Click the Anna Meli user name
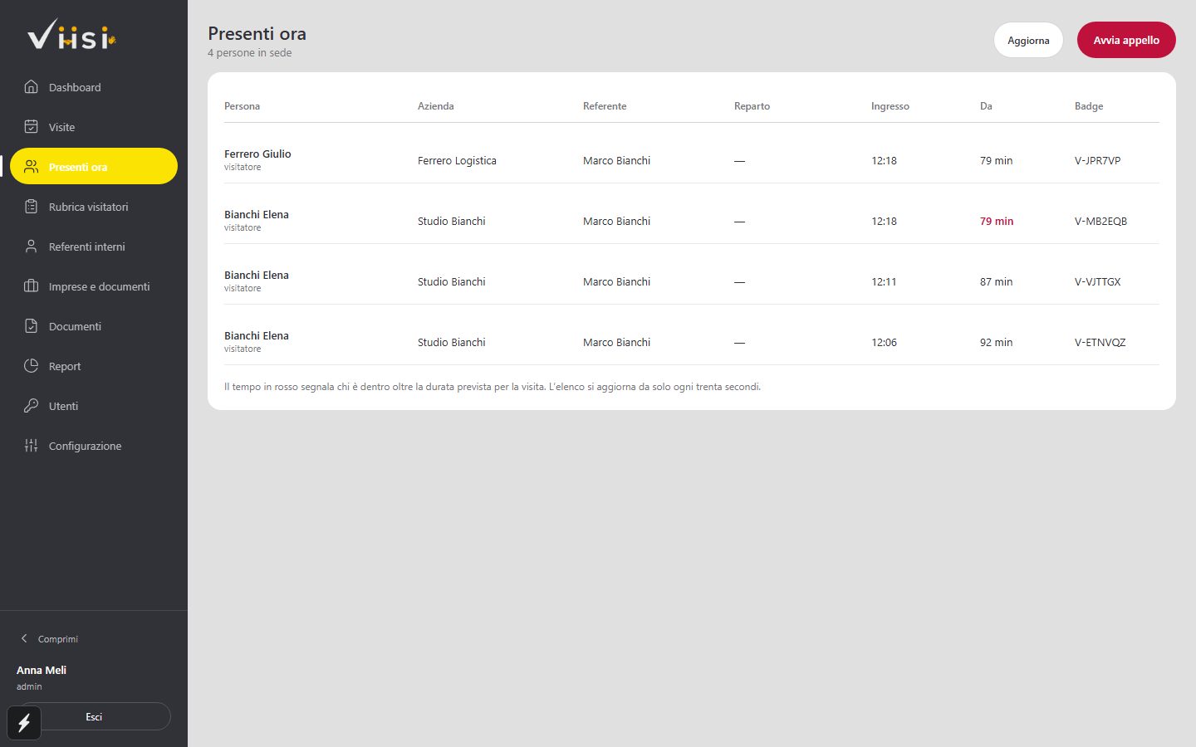The image size is (1196, 747). coord(42,670)
